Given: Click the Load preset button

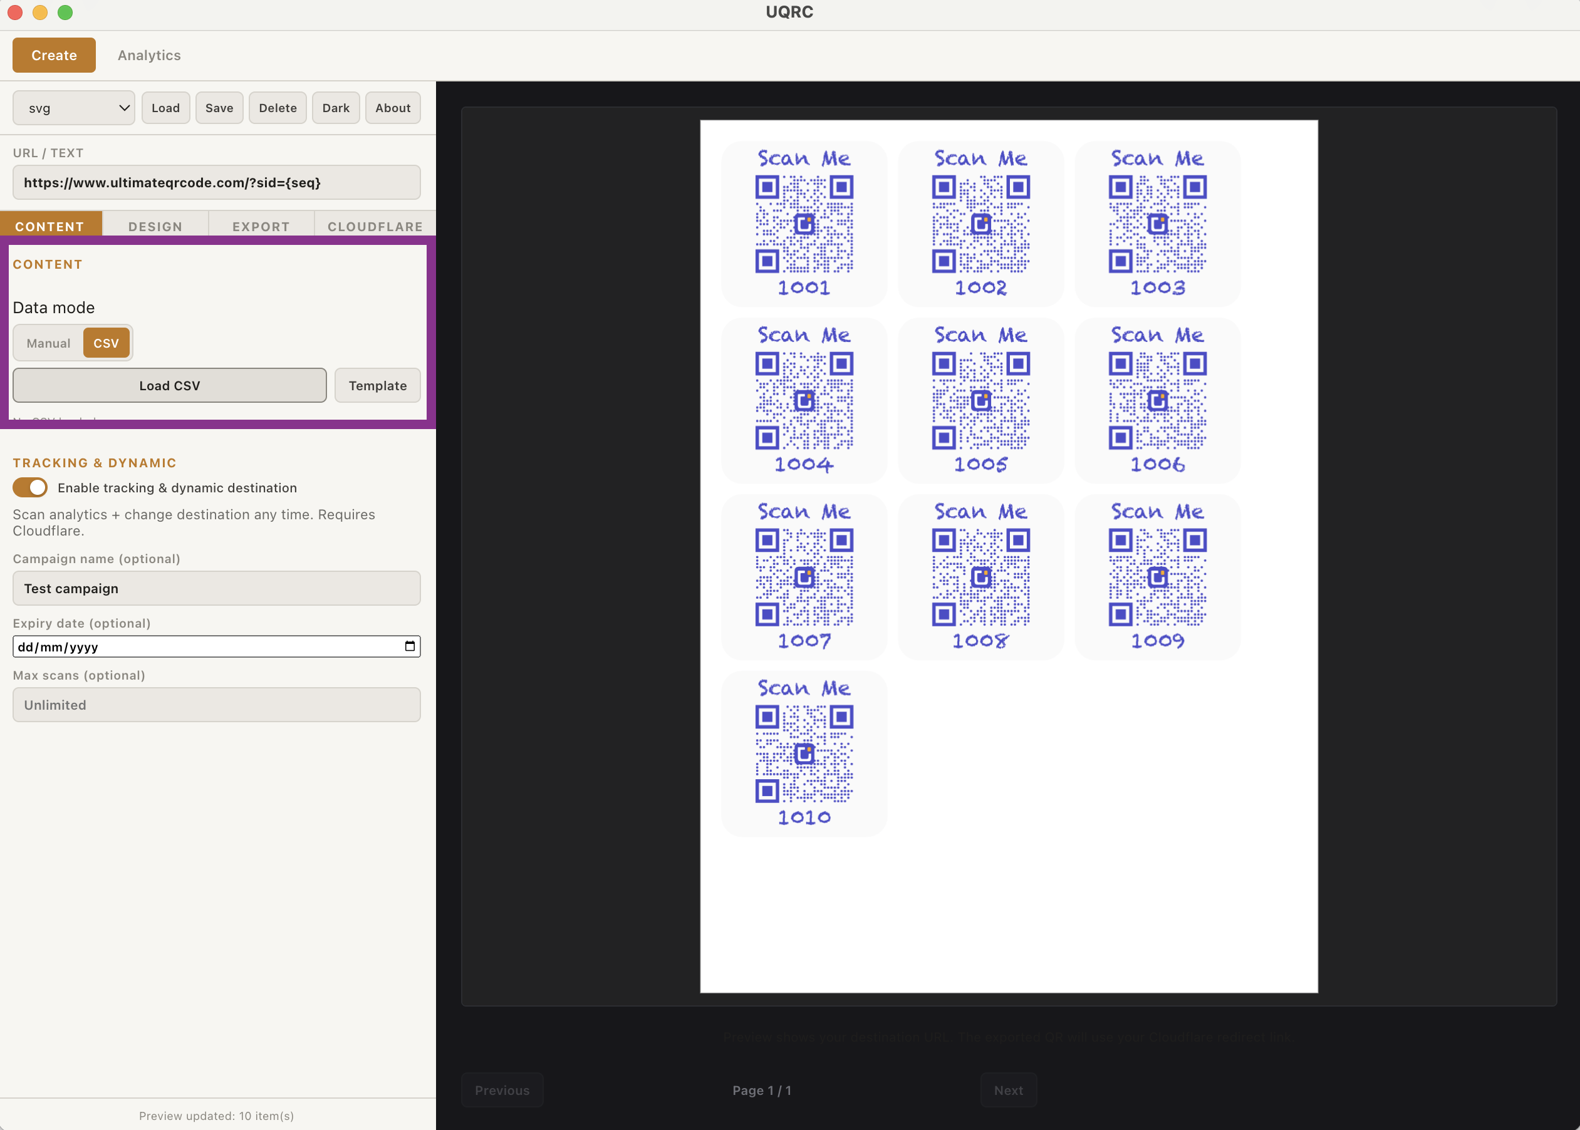Looking at the screenshot, I should tap(165, 108).
